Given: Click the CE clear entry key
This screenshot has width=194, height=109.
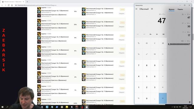Looking at the screenshot, I should [x=147, y=43].
